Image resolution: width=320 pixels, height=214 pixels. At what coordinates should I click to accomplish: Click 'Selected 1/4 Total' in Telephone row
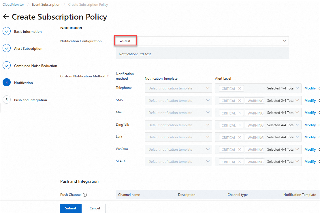click(x=281, y=88)
